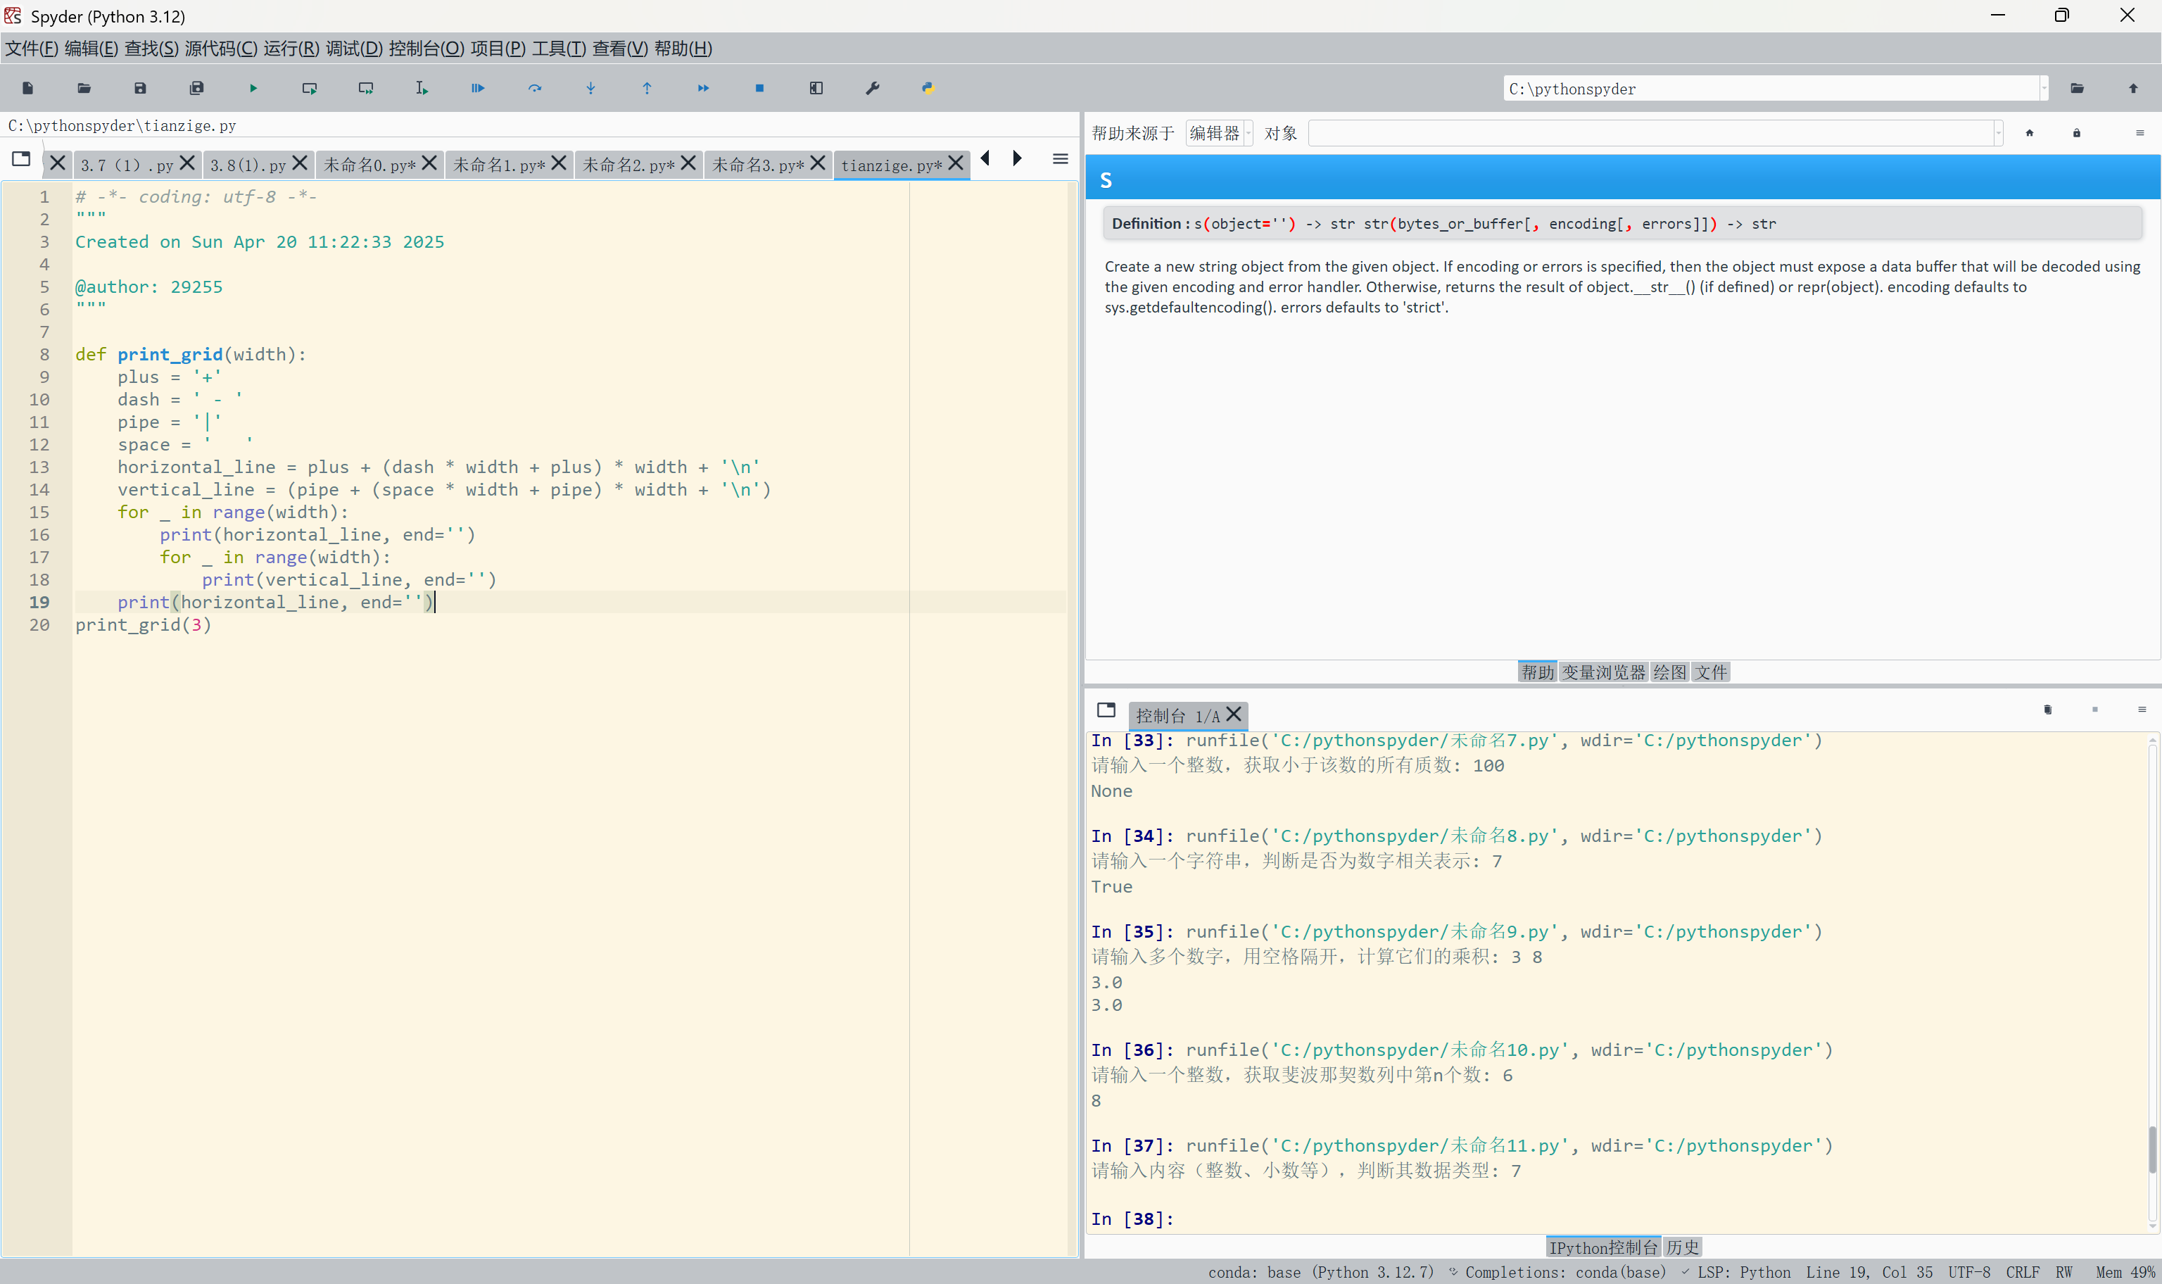
Task: Click the console interrupt kernel square
Action: point(2094,710)
